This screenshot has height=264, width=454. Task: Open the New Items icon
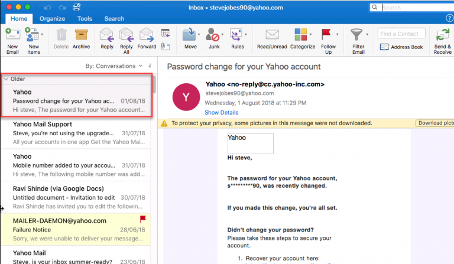click(31, 35)
